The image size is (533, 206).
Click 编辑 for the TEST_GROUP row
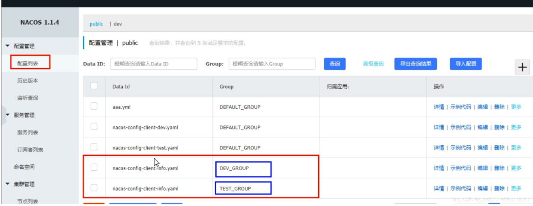point(483,188)
